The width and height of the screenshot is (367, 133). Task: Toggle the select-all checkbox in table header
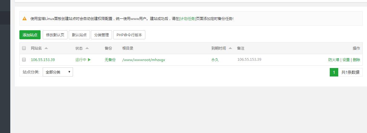[24, 48]
